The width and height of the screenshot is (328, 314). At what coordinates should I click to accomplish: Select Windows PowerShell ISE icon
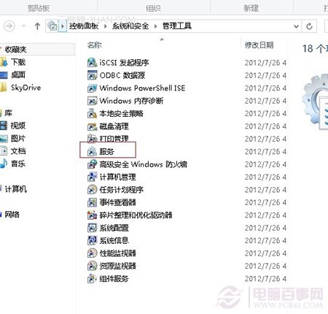click(x=92, y=88)
